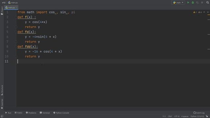Viewport: 210px width, 118px height.
Task: Open the Problems tool window tab
Action: [31, 113]
